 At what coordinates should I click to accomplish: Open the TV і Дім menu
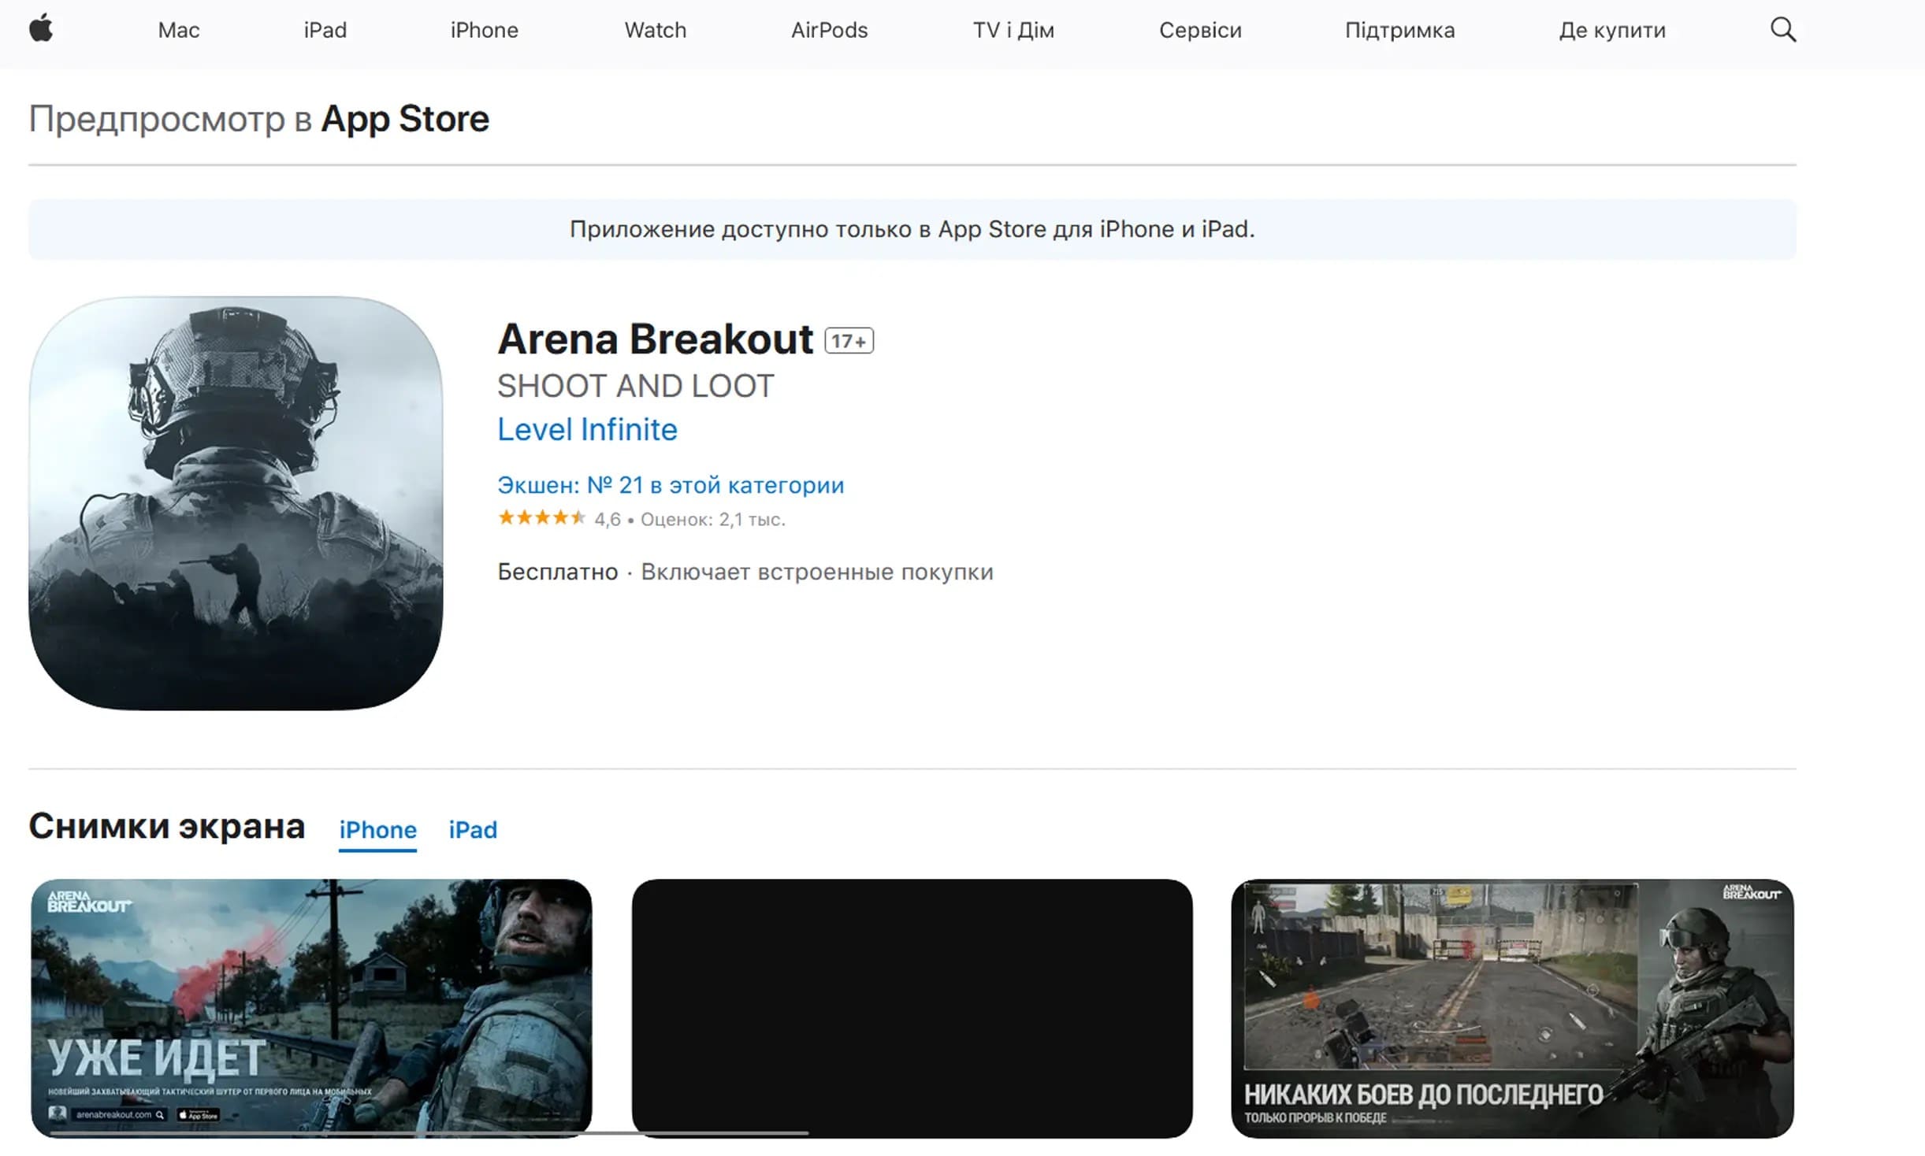(x=1013, y=30)
